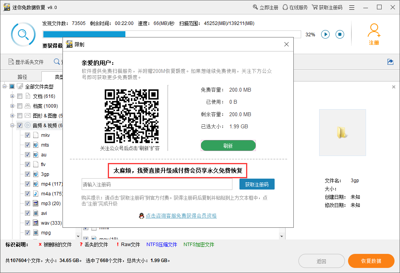Click the 音频 & 视频 media type icon
Screen dimensions: 400x273
[28, 125]
